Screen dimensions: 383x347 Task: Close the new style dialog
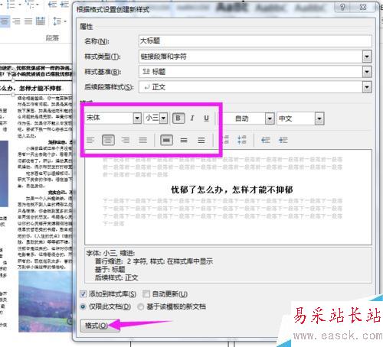point(363,7)
